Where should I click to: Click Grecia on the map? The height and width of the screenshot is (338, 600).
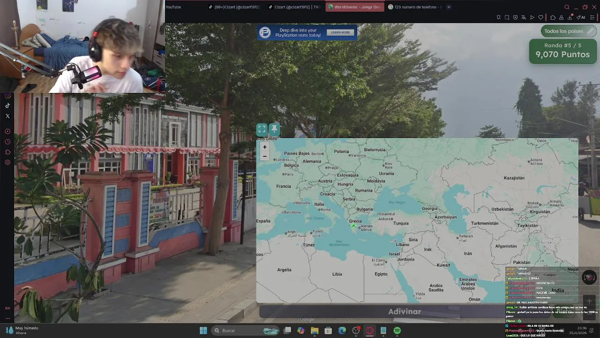click(x=355, y=221)
